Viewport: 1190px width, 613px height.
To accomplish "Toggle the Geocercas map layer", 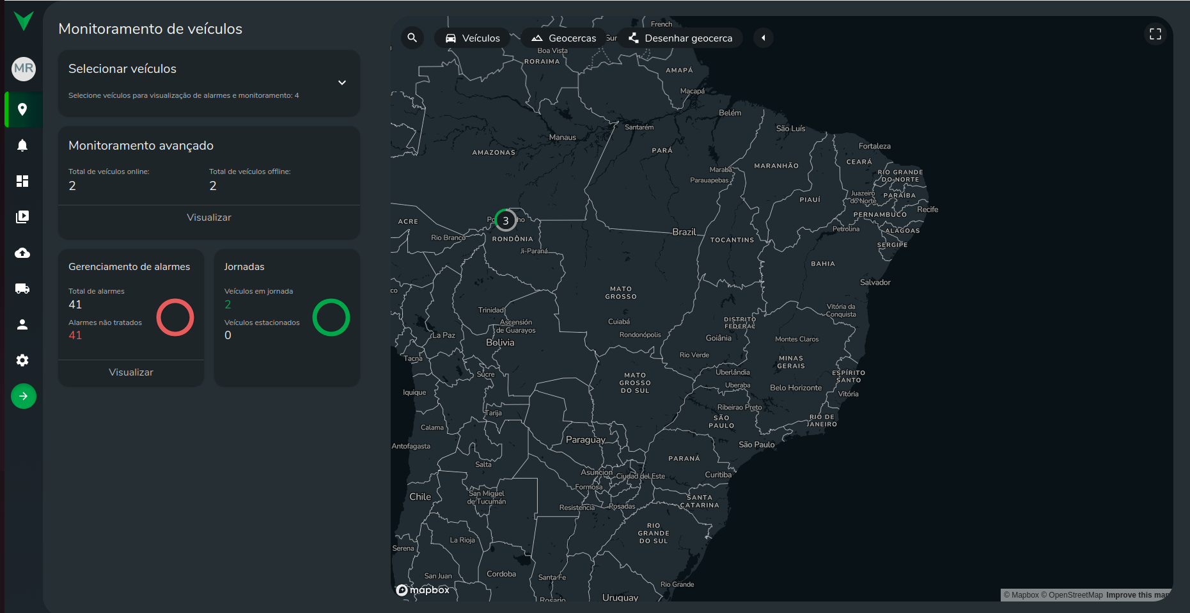I will [563, 38].
